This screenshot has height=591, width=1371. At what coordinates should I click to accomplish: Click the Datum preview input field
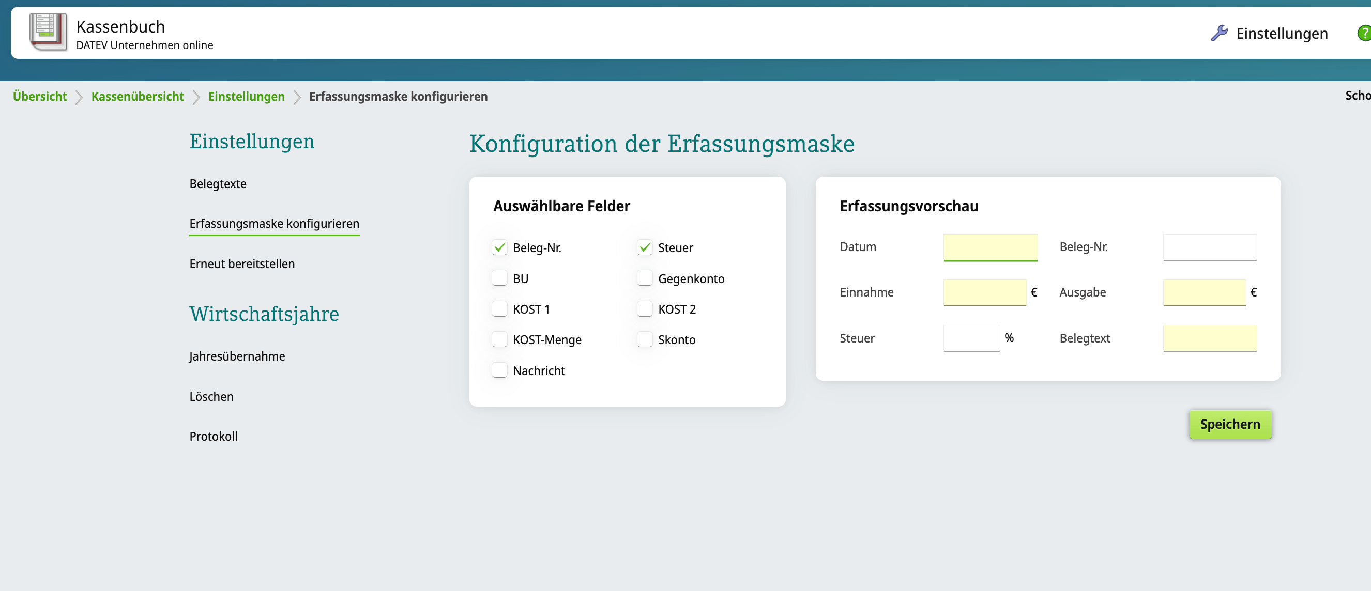(990, 247)
